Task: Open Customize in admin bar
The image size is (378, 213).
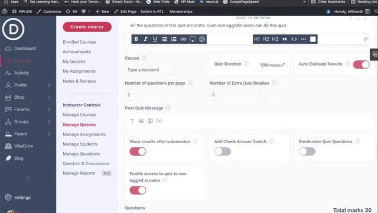Action: click(49, 11)
